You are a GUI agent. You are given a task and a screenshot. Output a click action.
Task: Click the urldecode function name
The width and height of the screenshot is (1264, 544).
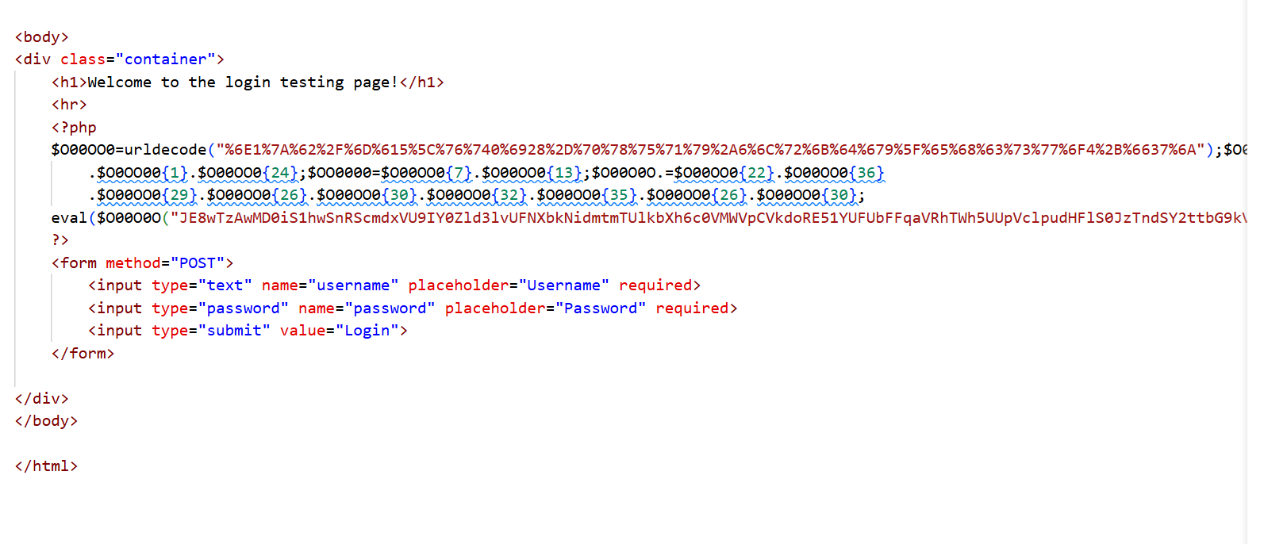tap(166, 150)
